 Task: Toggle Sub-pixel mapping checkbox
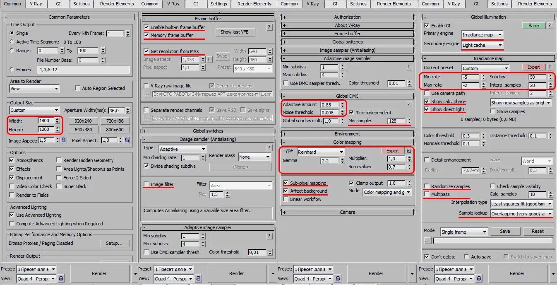286,183
